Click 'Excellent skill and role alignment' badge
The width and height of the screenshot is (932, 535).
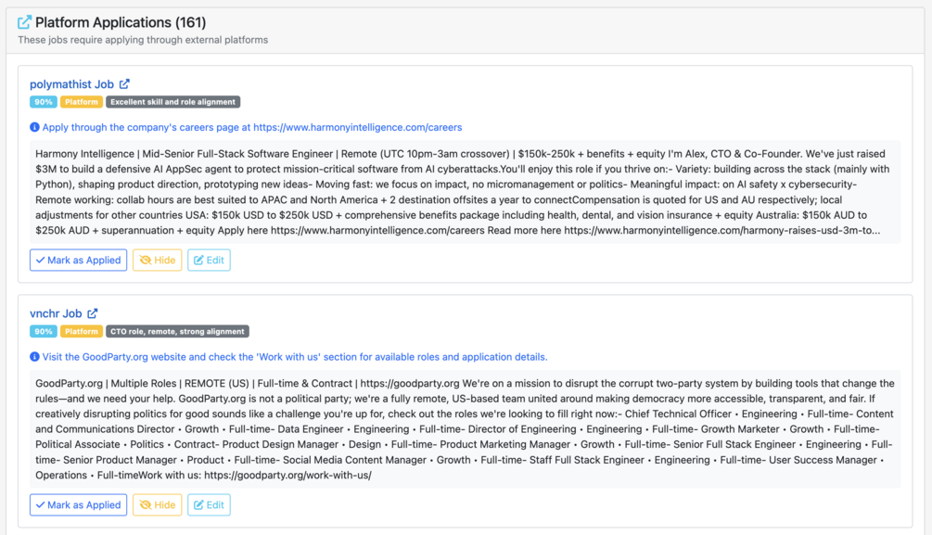pyautogui.click(x=173, y=102)
